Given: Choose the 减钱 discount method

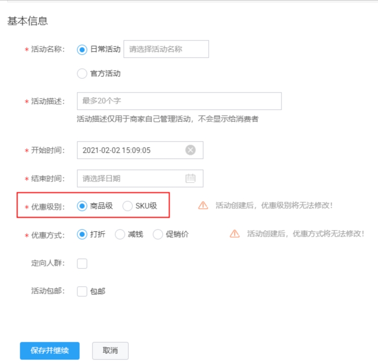Looking at the screenshot, I should (120, 235).
